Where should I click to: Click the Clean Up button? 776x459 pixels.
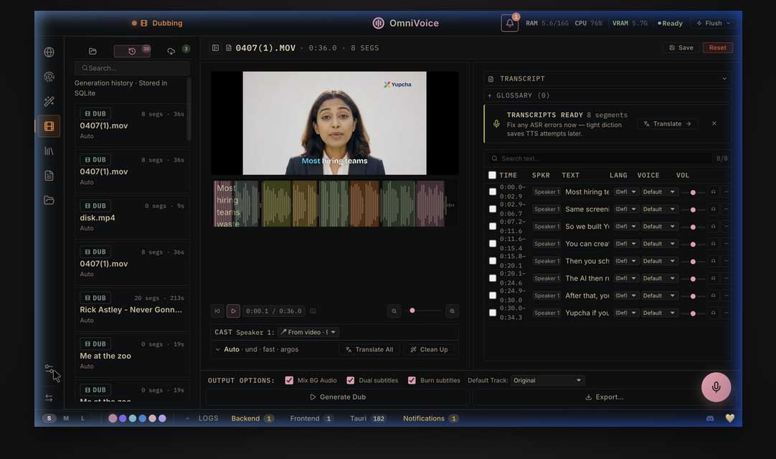[429, 349]
